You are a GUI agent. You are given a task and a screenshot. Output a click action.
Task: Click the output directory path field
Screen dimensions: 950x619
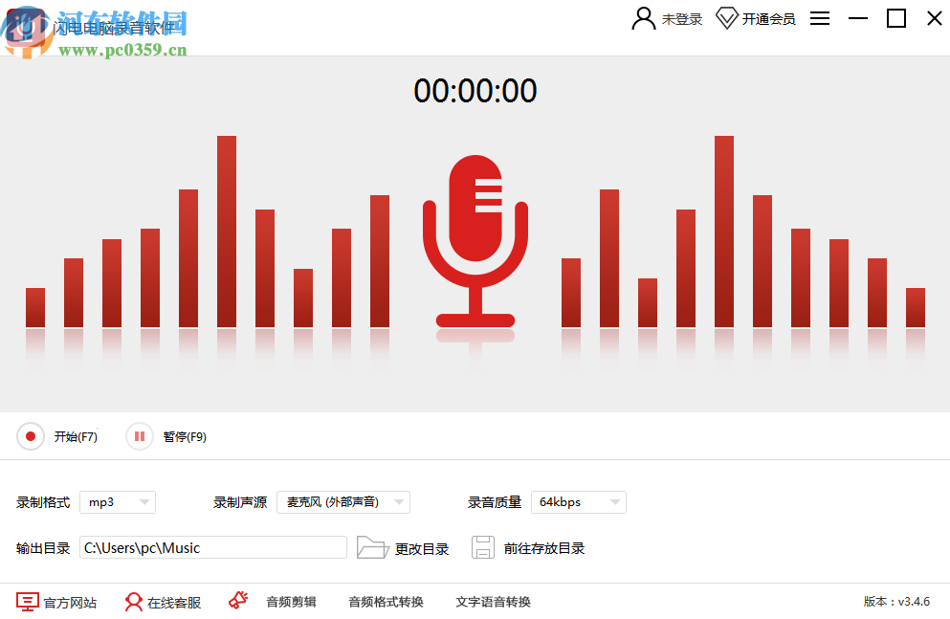212,547
